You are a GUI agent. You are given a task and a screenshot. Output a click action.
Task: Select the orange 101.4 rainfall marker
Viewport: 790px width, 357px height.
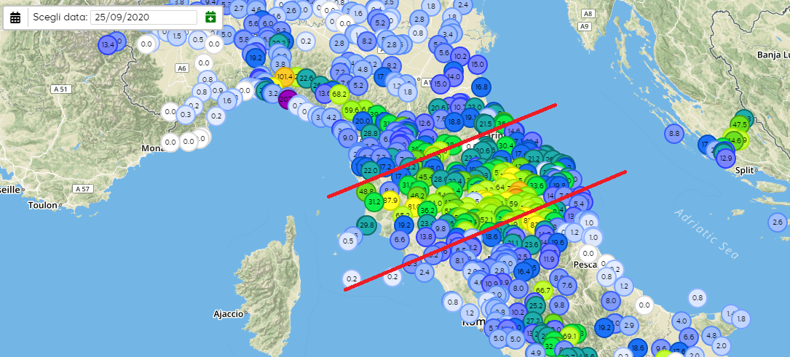[x=284, y=76]
